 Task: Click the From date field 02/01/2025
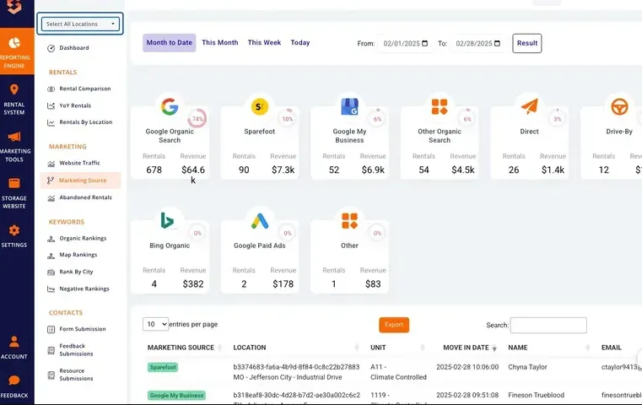point(405,43)
